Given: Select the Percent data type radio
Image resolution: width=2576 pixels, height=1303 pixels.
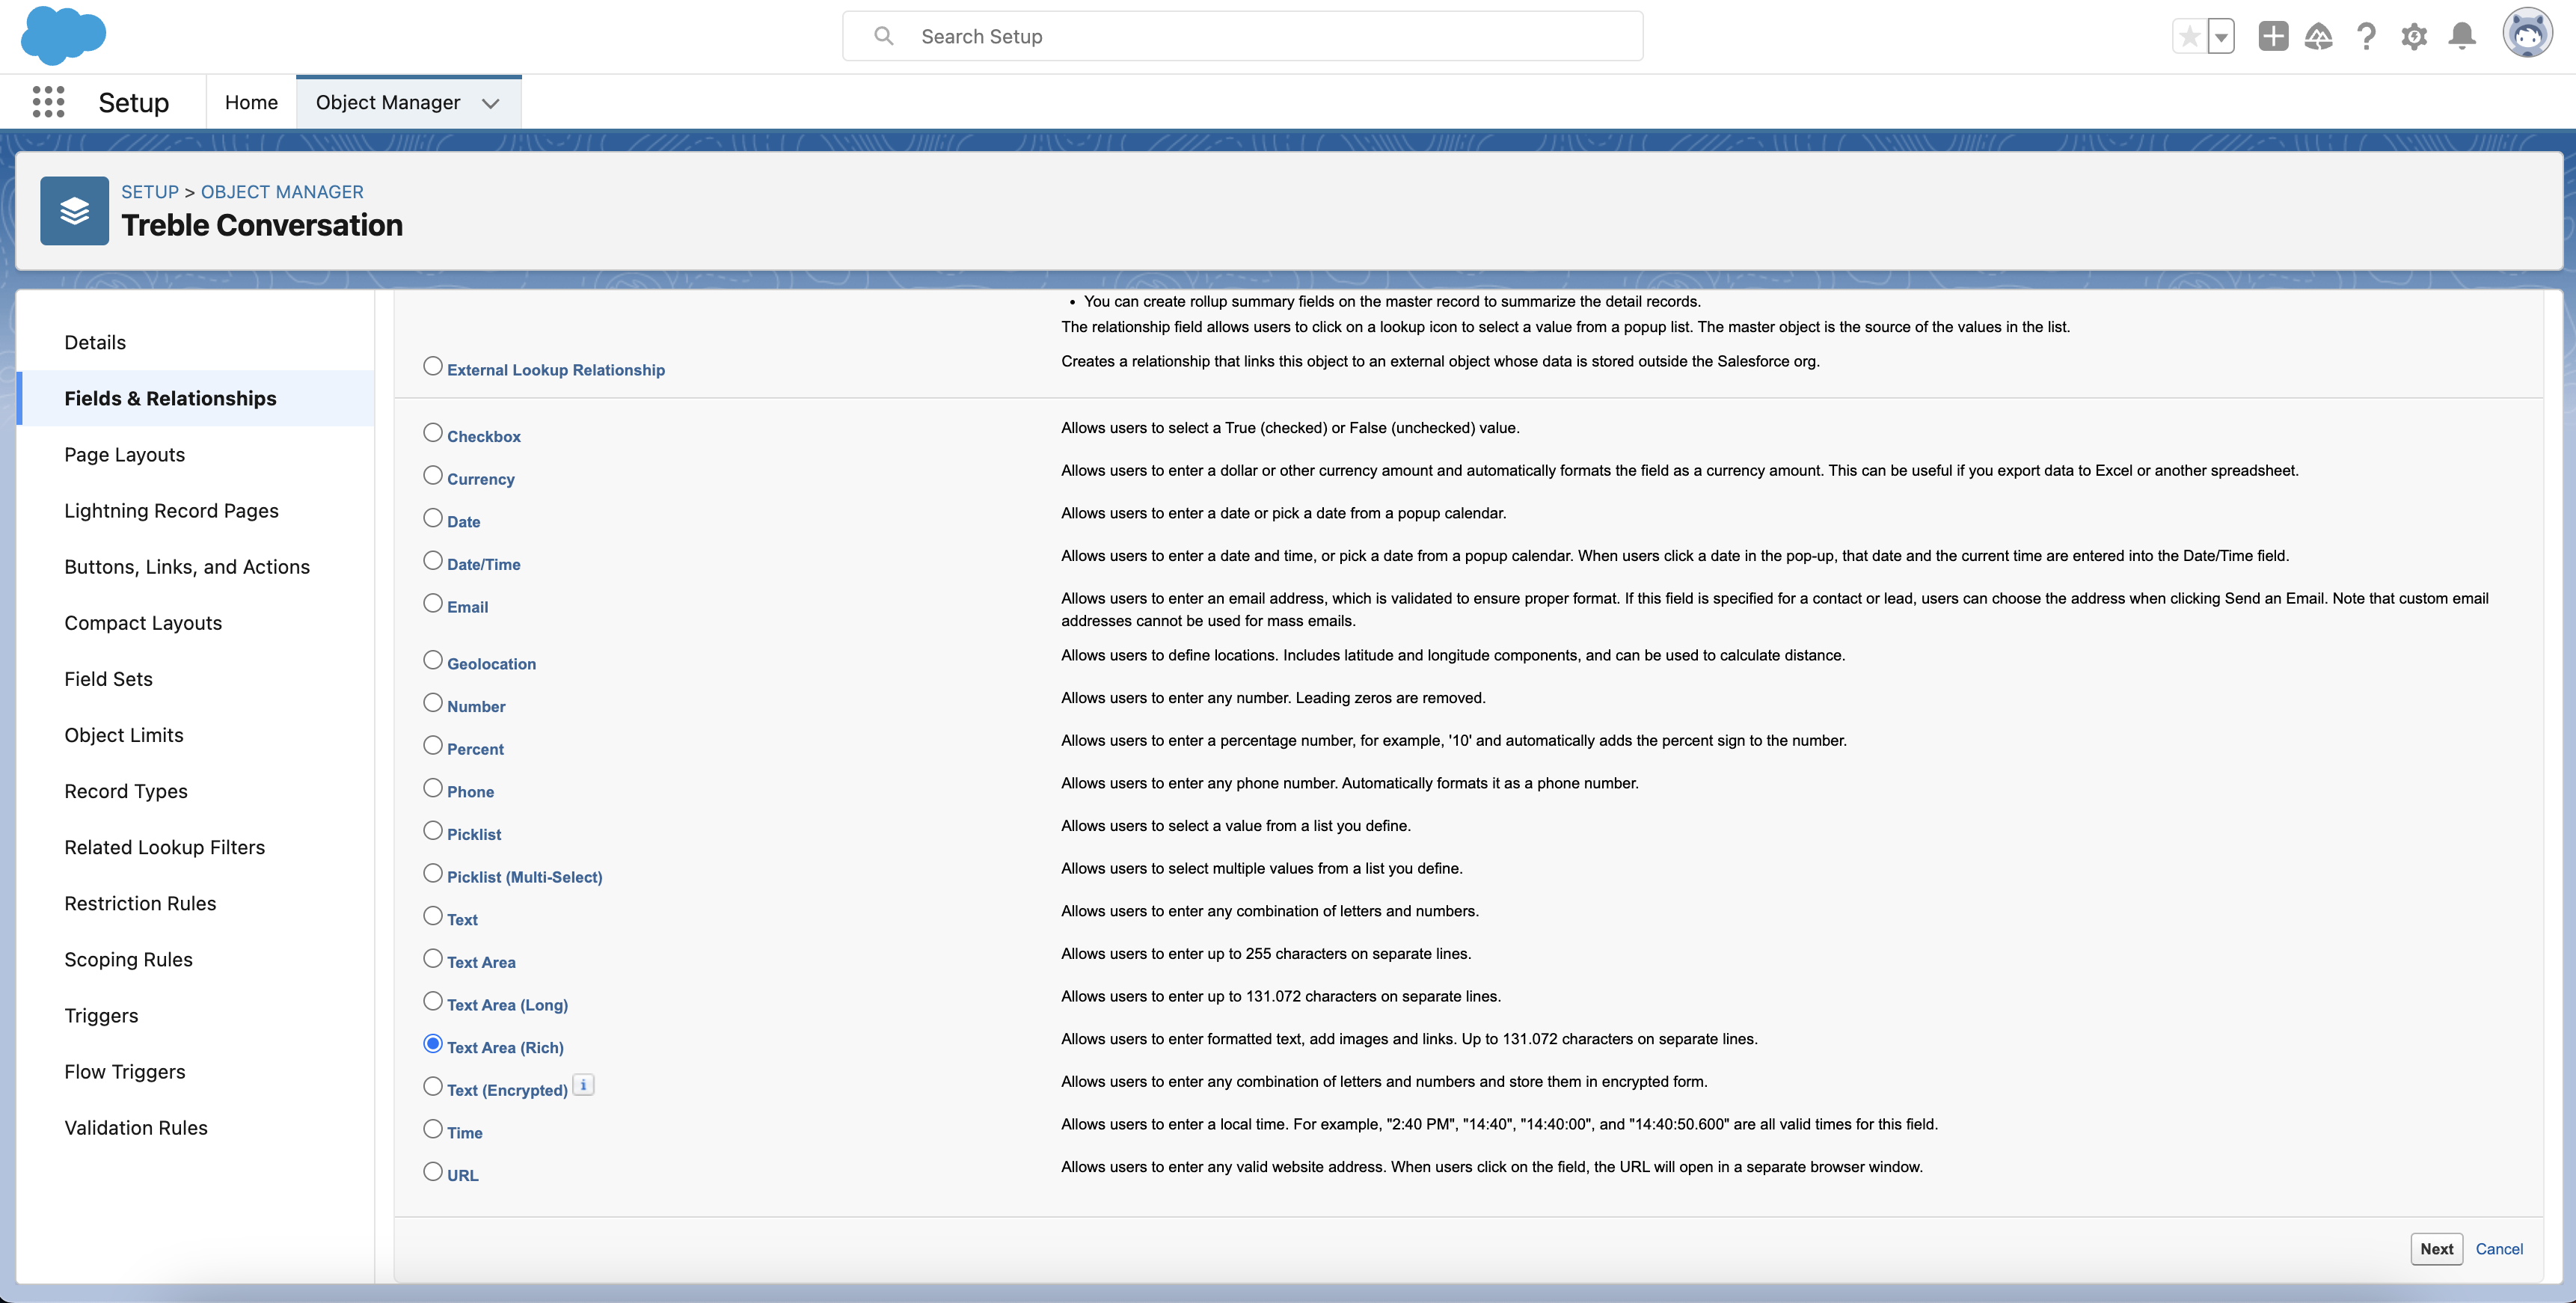Looking at the screenshot, I should click(433, 745).
